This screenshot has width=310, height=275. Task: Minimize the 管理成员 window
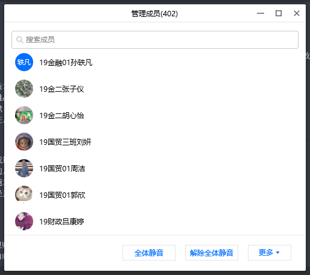[x=261, y=13]
